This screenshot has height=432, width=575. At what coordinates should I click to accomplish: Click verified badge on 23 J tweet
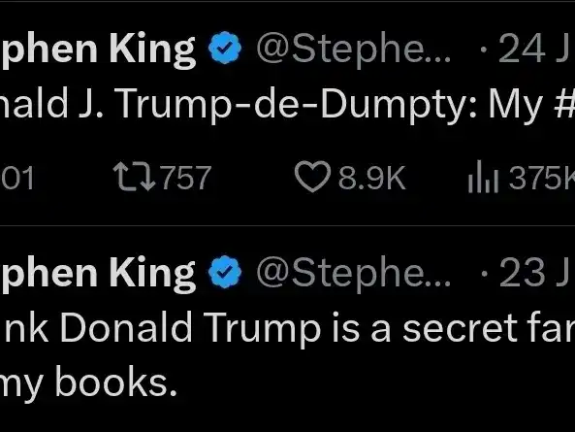pos(225,272)
